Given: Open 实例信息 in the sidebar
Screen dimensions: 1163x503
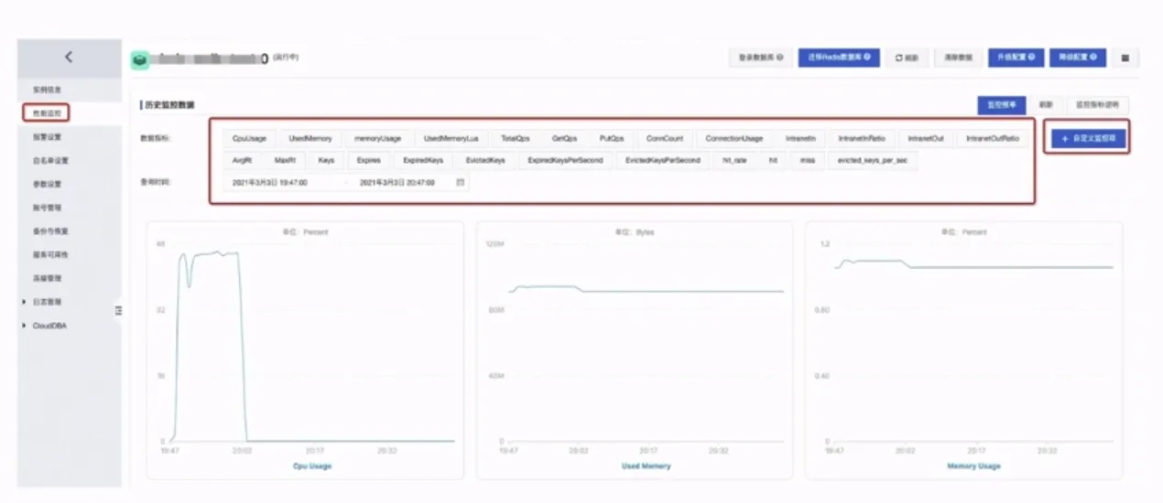Looking at the screenshot, I should [x=47, y=90].
